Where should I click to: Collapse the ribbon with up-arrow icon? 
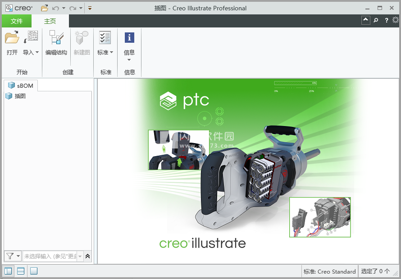point(366,20)
